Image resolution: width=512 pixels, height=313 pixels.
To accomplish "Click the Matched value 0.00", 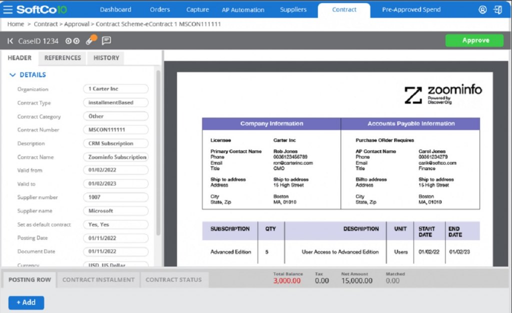I will click(x=392, y=280).
